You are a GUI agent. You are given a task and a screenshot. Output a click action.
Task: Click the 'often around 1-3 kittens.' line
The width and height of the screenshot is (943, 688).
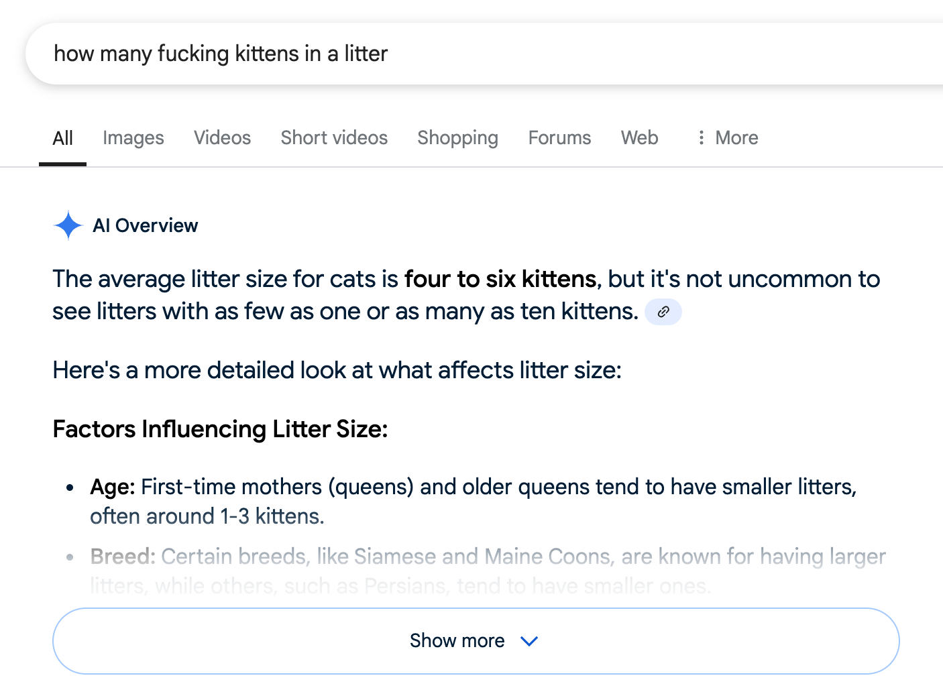[x=207, y=516]
